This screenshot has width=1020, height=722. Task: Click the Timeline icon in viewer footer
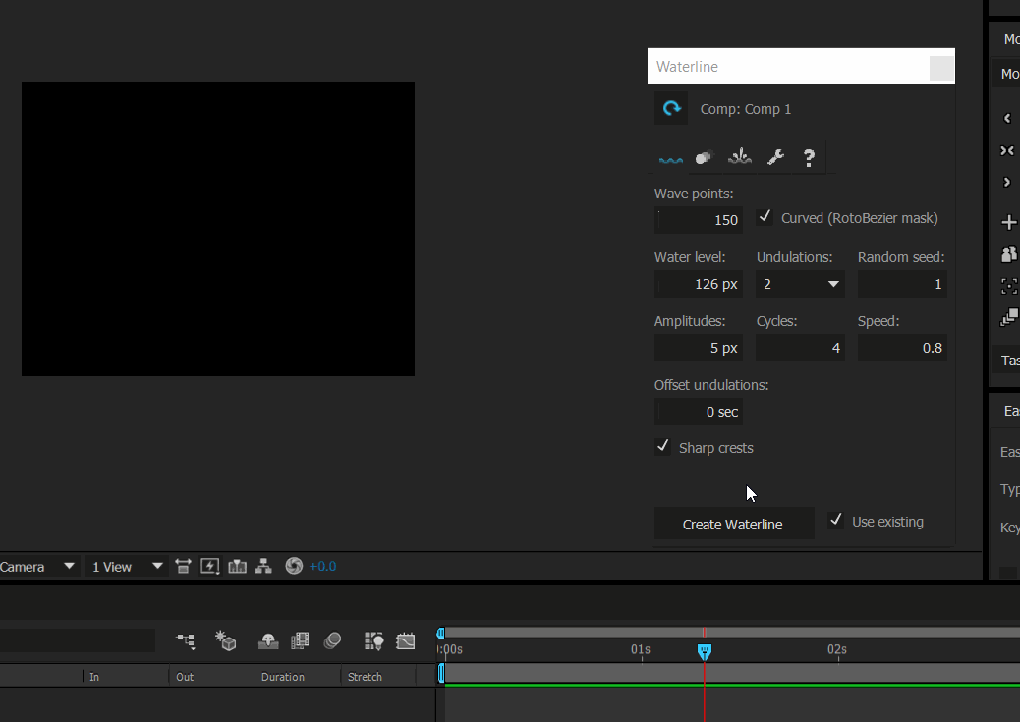pyautogui.click(x=237, y=566)
